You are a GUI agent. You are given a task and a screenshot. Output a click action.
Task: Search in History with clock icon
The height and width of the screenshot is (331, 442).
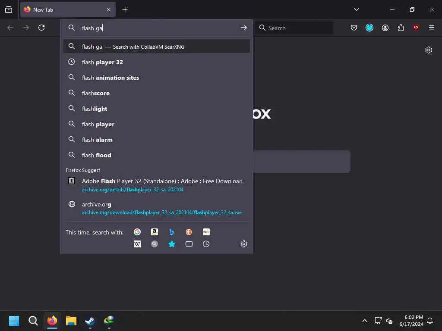pos(206,244)
